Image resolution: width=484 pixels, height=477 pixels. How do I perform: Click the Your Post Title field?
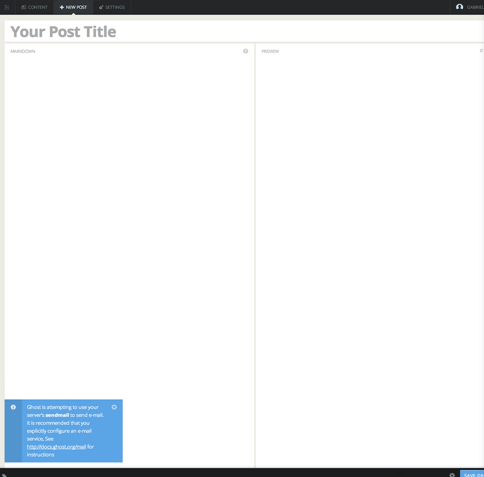tap(244, 31)
